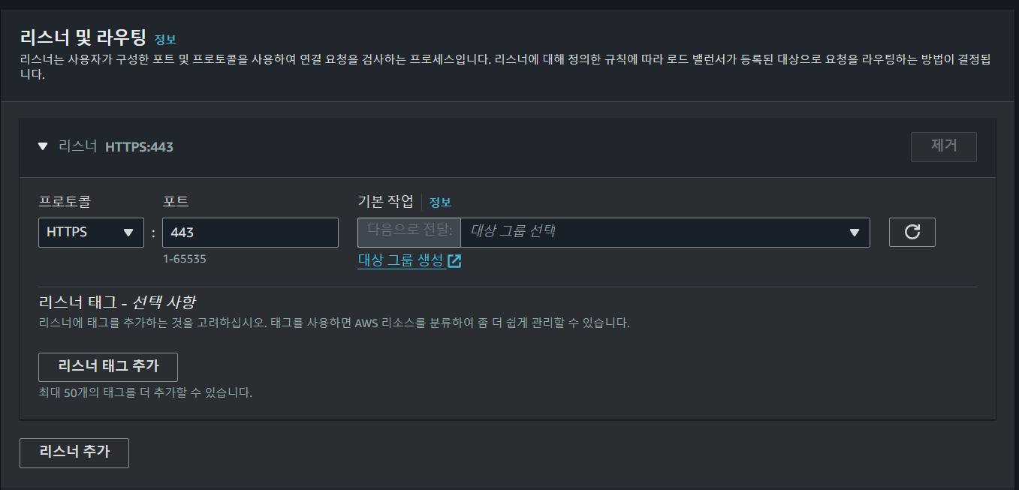Click the 1-65535 port range hint
The width and height of the screenshot is (1019, 490).
185,259
